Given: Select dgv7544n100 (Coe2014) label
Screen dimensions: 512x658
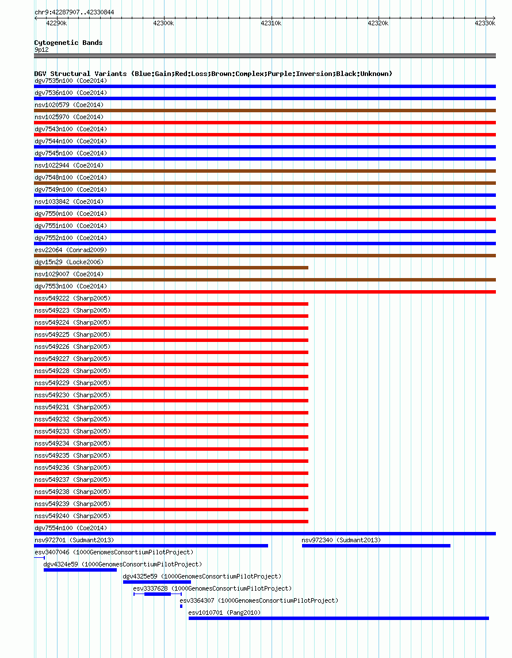Looking at the screenshot, I should (x=71, y=142).
